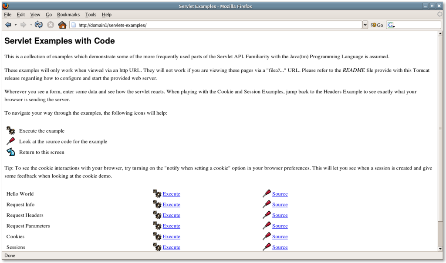Click the URL address field
The width and height of the screenshot is (446, 263).
(x=218, y=25)
